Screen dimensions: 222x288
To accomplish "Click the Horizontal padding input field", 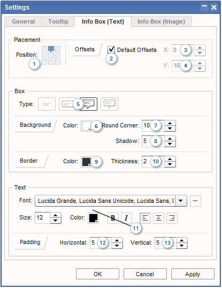I will (101, 243).
